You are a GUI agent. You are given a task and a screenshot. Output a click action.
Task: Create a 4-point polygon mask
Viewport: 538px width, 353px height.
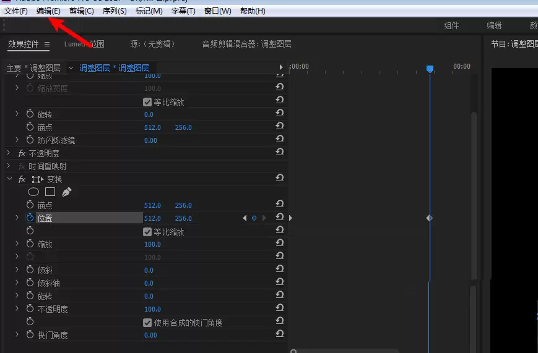pos(50,192)
